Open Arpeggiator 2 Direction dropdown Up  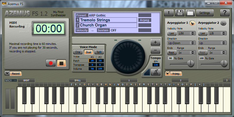(x=212, y=43)
